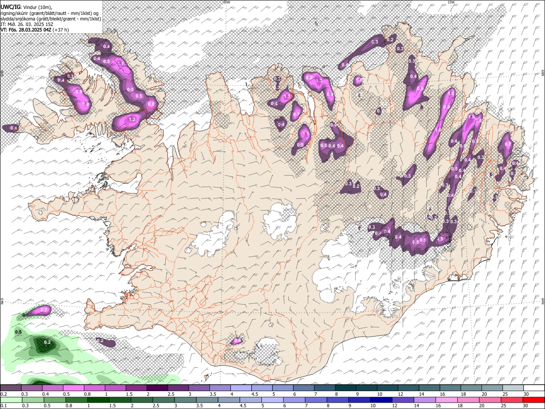
Task: Click the 0.5 value over the light green rain area
Action: [18, 332]
